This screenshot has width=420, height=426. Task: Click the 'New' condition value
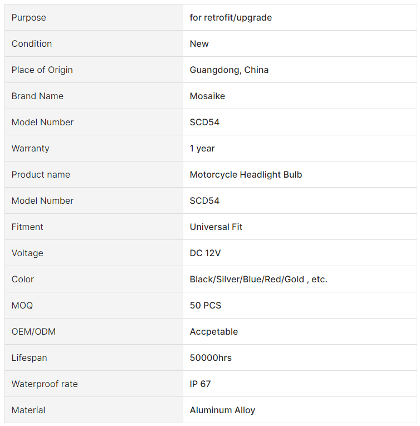199,44
